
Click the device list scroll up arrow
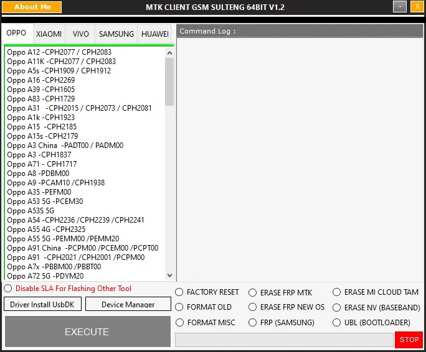pos(169,53)
